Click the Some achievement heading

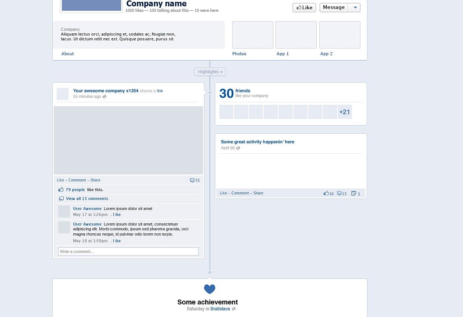click(x=207, y=302)
